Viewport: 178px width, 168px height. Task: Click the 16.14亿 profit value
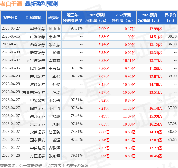pos(155,108)
